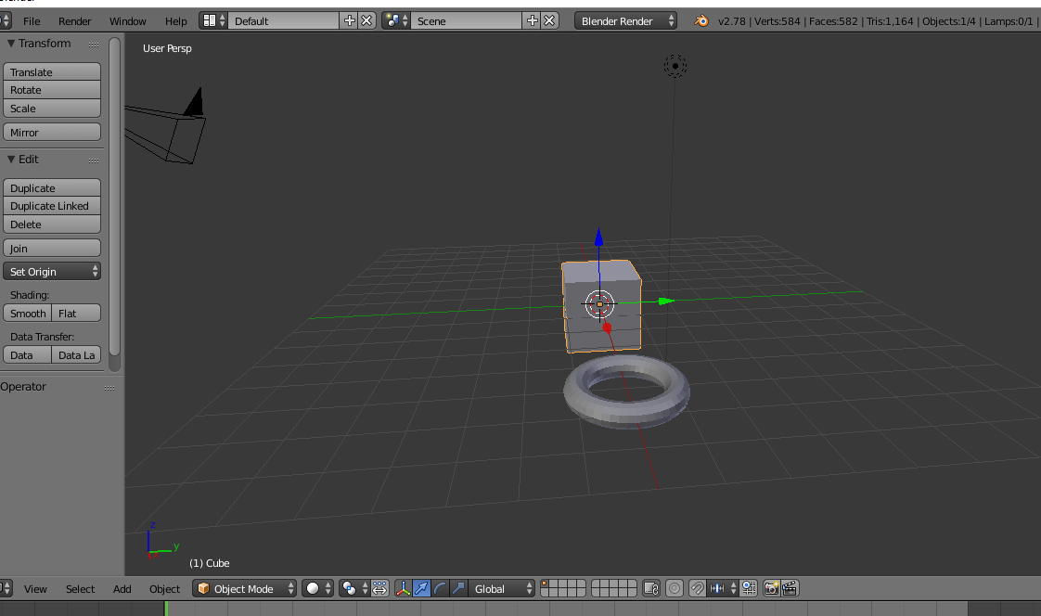Screen dimensions: 1041x616
Task: Render OpenGL image with camera icon
Action: point(771,588)
